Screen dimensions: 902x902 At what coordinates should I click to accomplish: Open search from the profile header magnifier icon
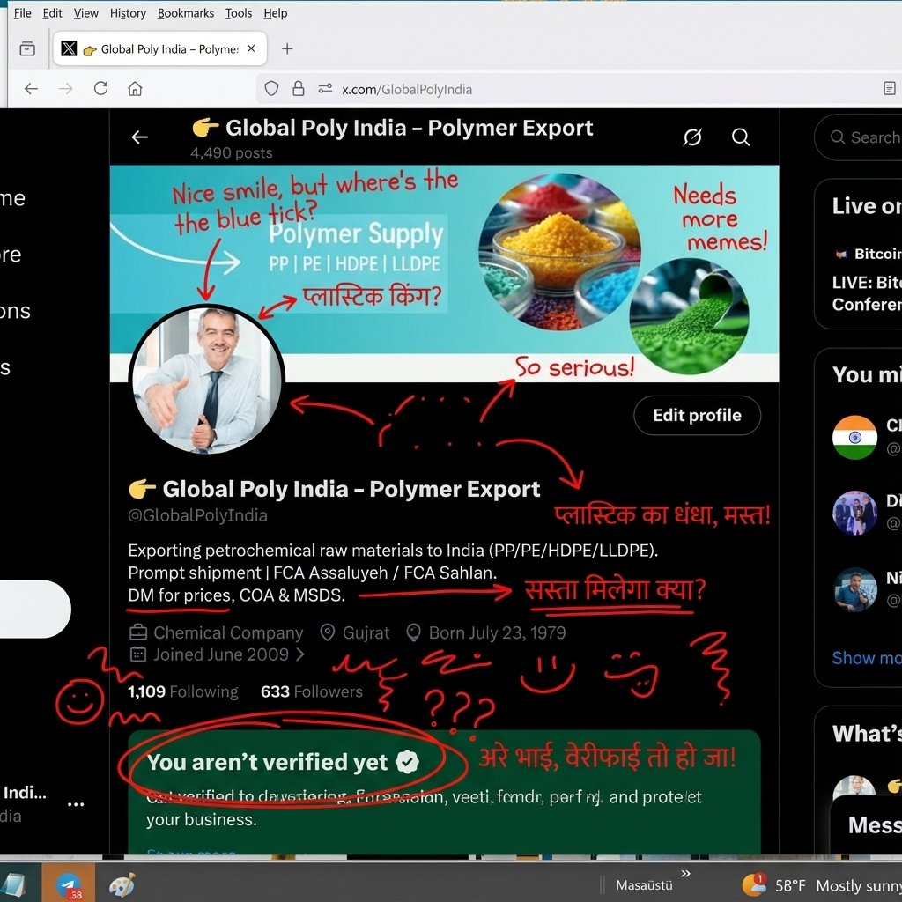pos(741,137)
